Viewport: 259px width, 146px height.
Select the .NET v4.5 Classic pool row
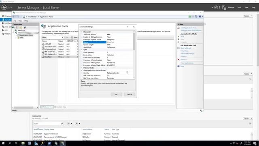click(59, 47)
